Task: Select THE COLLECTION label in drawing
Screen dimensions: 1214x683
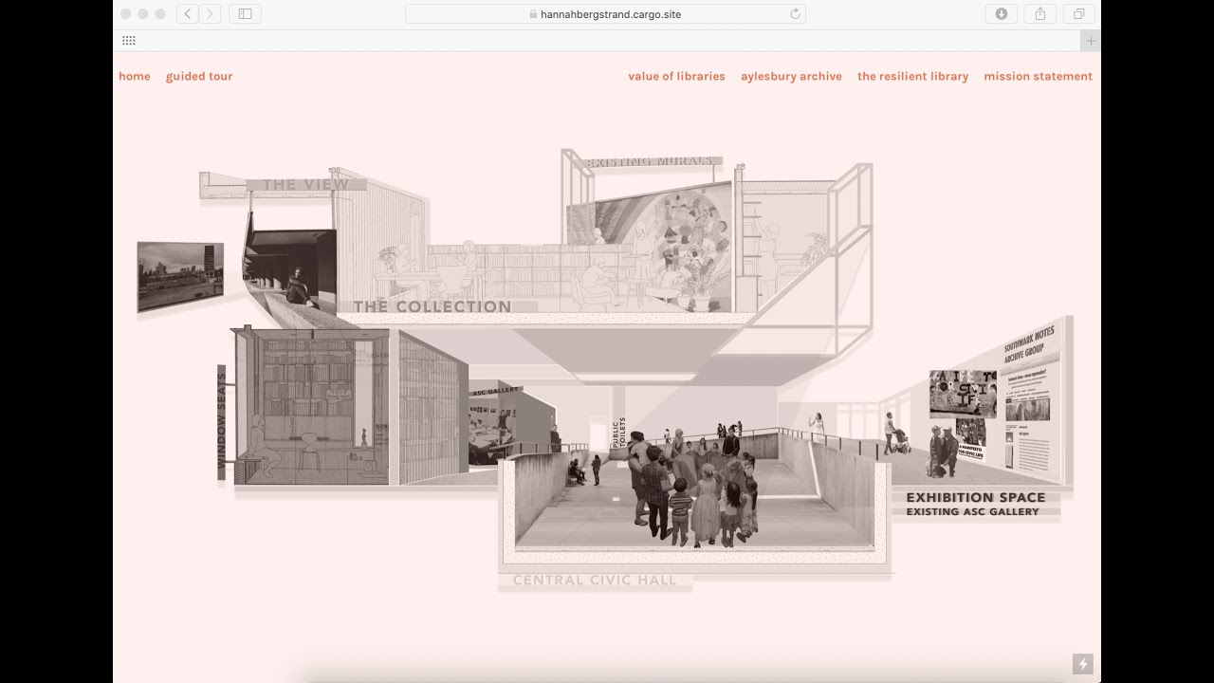Action: [432, 306]
